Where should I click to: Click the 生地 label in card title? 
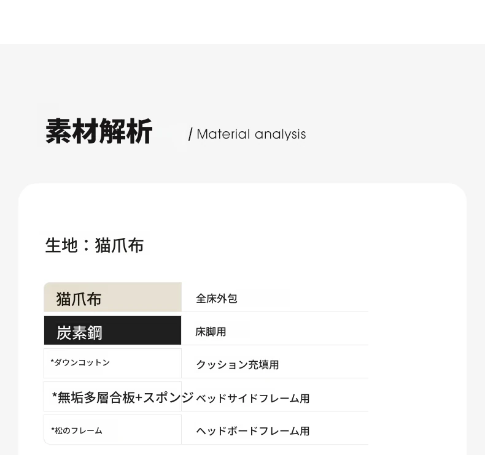[61, 245]
